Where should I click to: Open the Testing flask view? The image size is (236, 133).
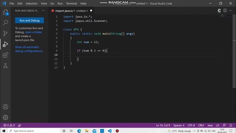click(x=6, y=66)
